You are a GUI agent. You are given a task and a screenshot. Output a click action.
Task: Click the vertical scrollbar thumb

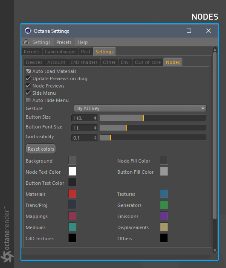click(215, 136)
